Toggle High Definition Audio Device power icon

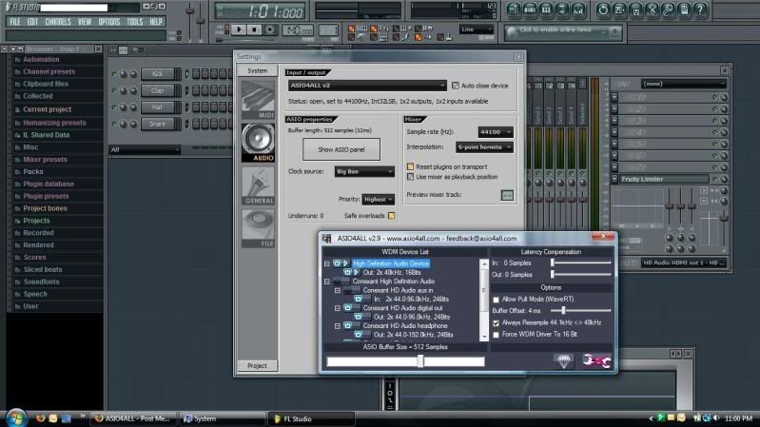click(337, 263)
